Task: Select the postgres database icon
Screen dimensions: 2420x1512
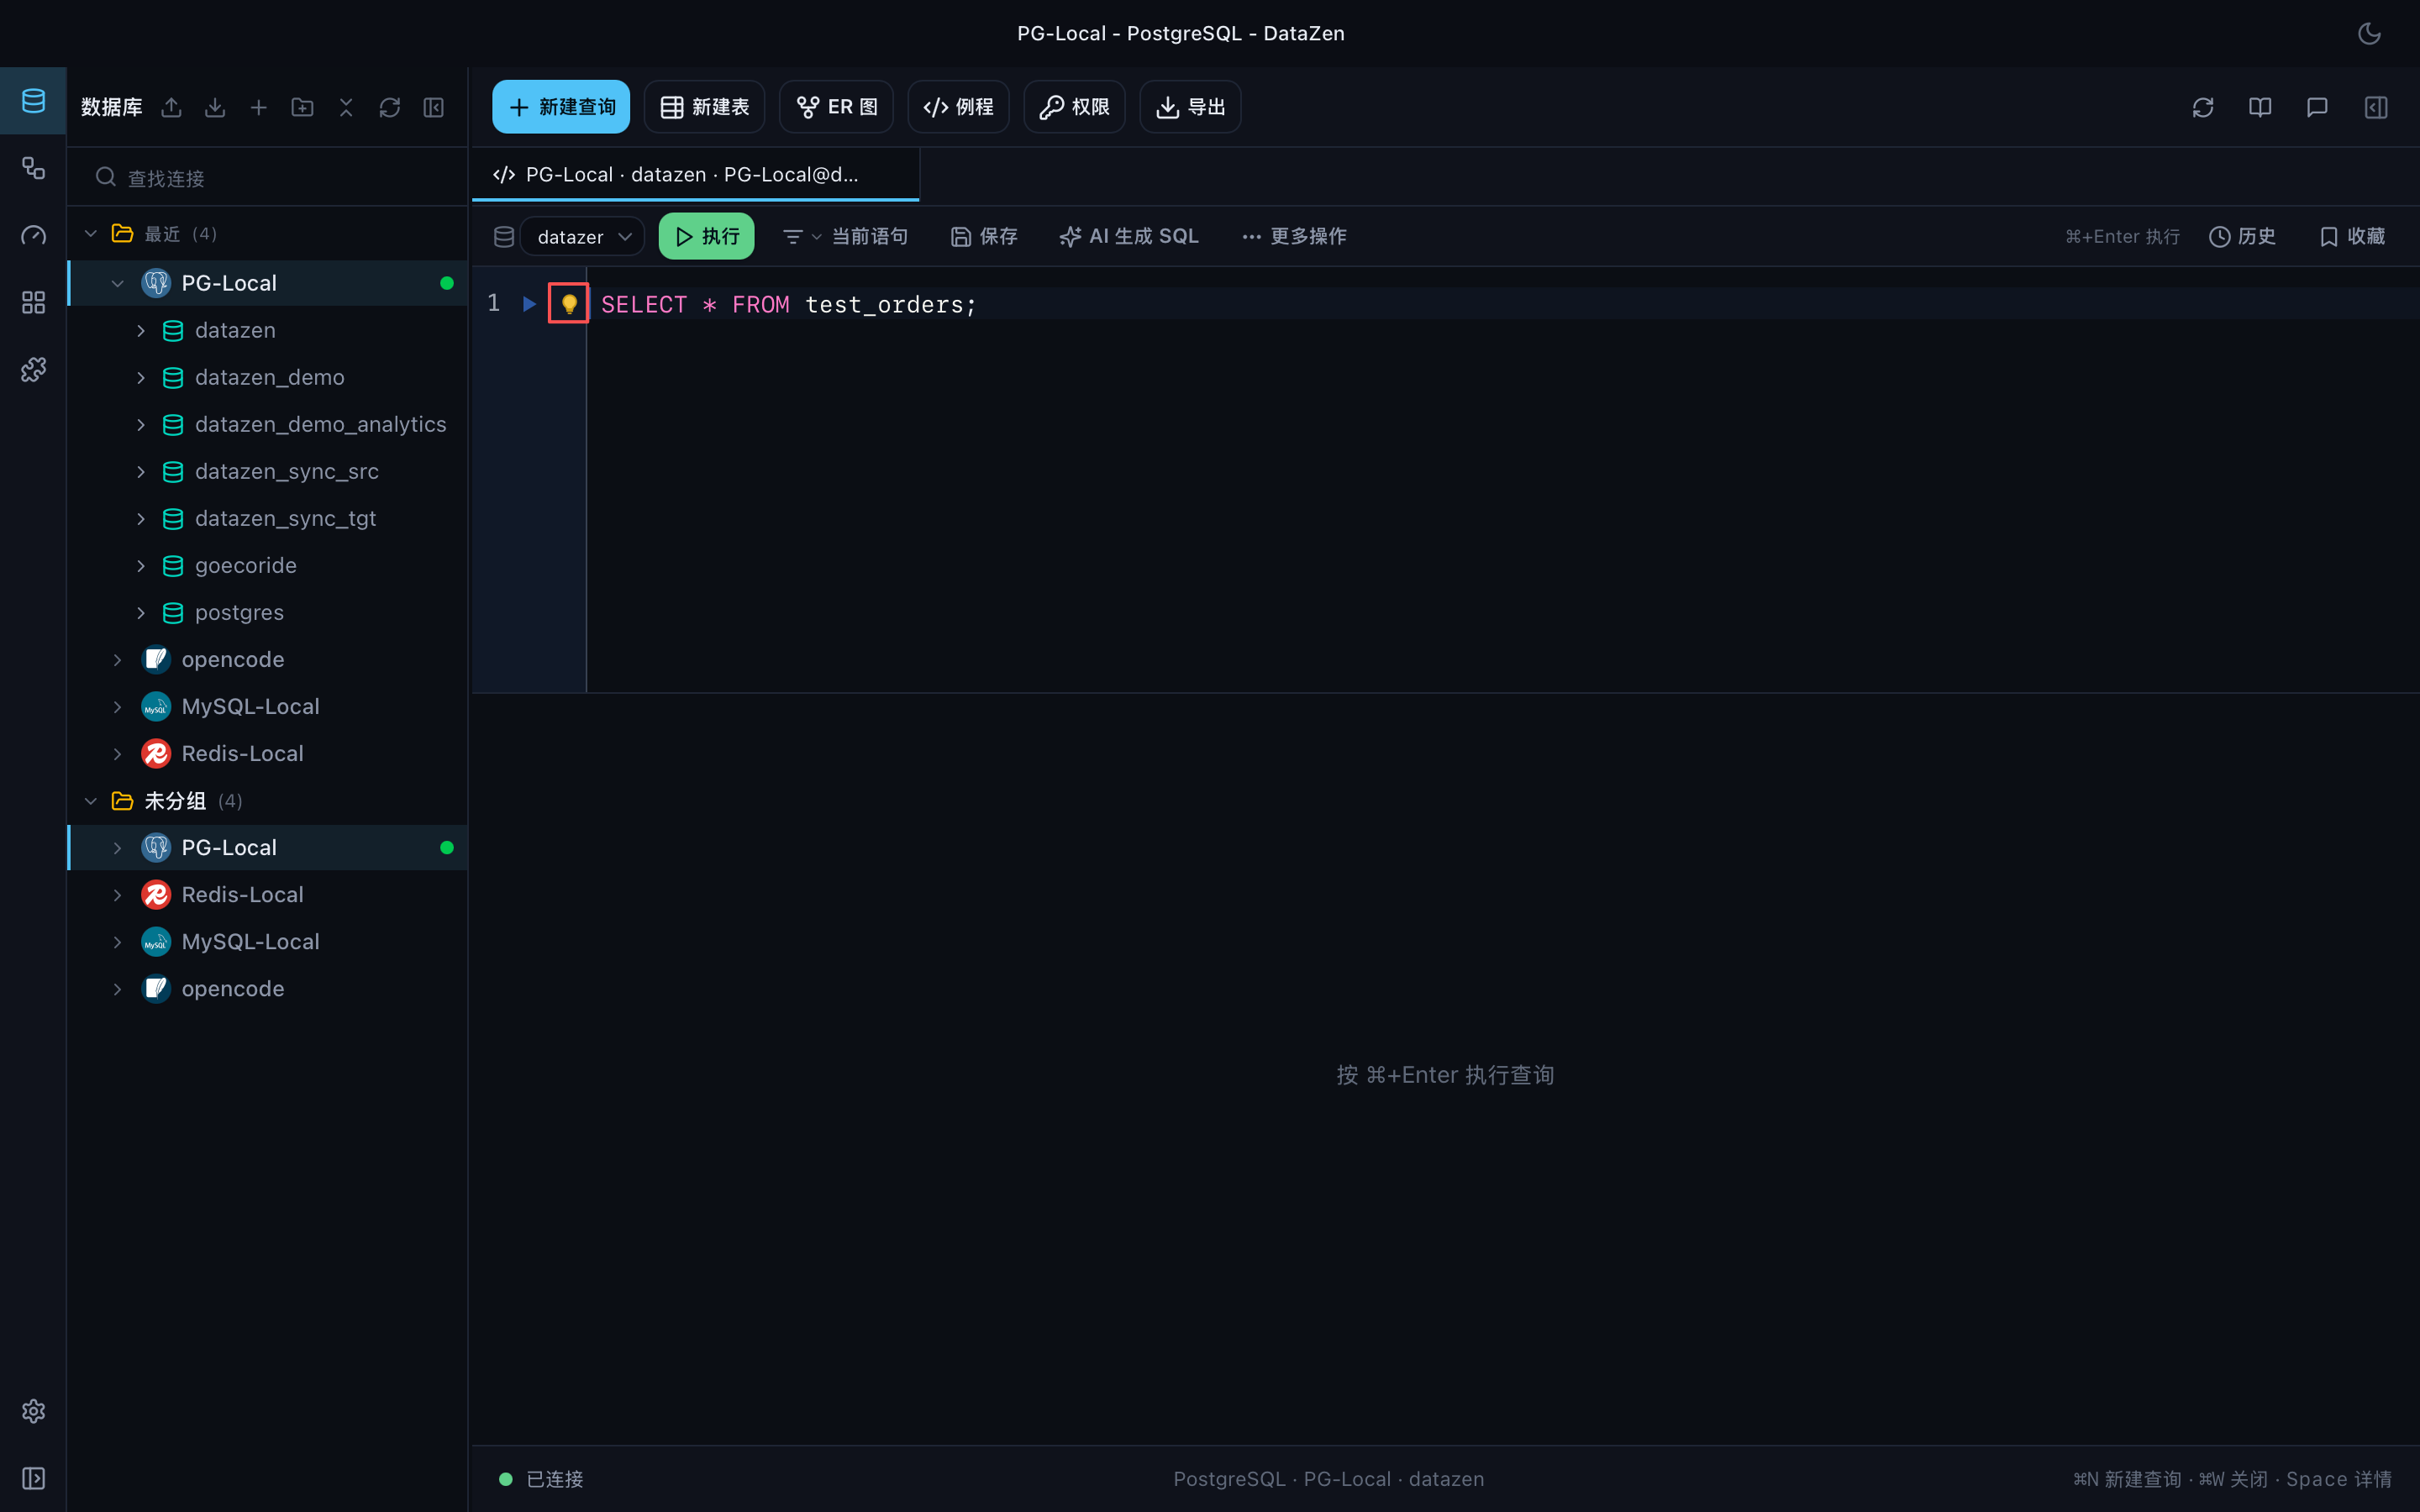Action: tap(173, 612)
